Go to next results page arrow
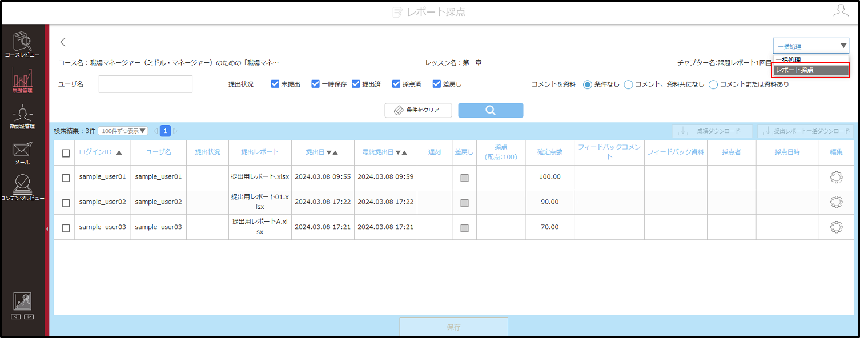The height and width of the screenshot is (338, 860). coord(175,131)
